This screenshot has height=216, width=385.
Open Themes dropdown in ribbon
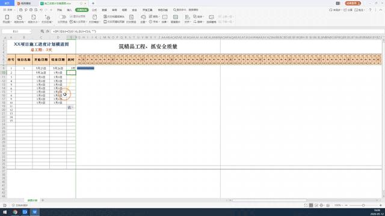143,19
